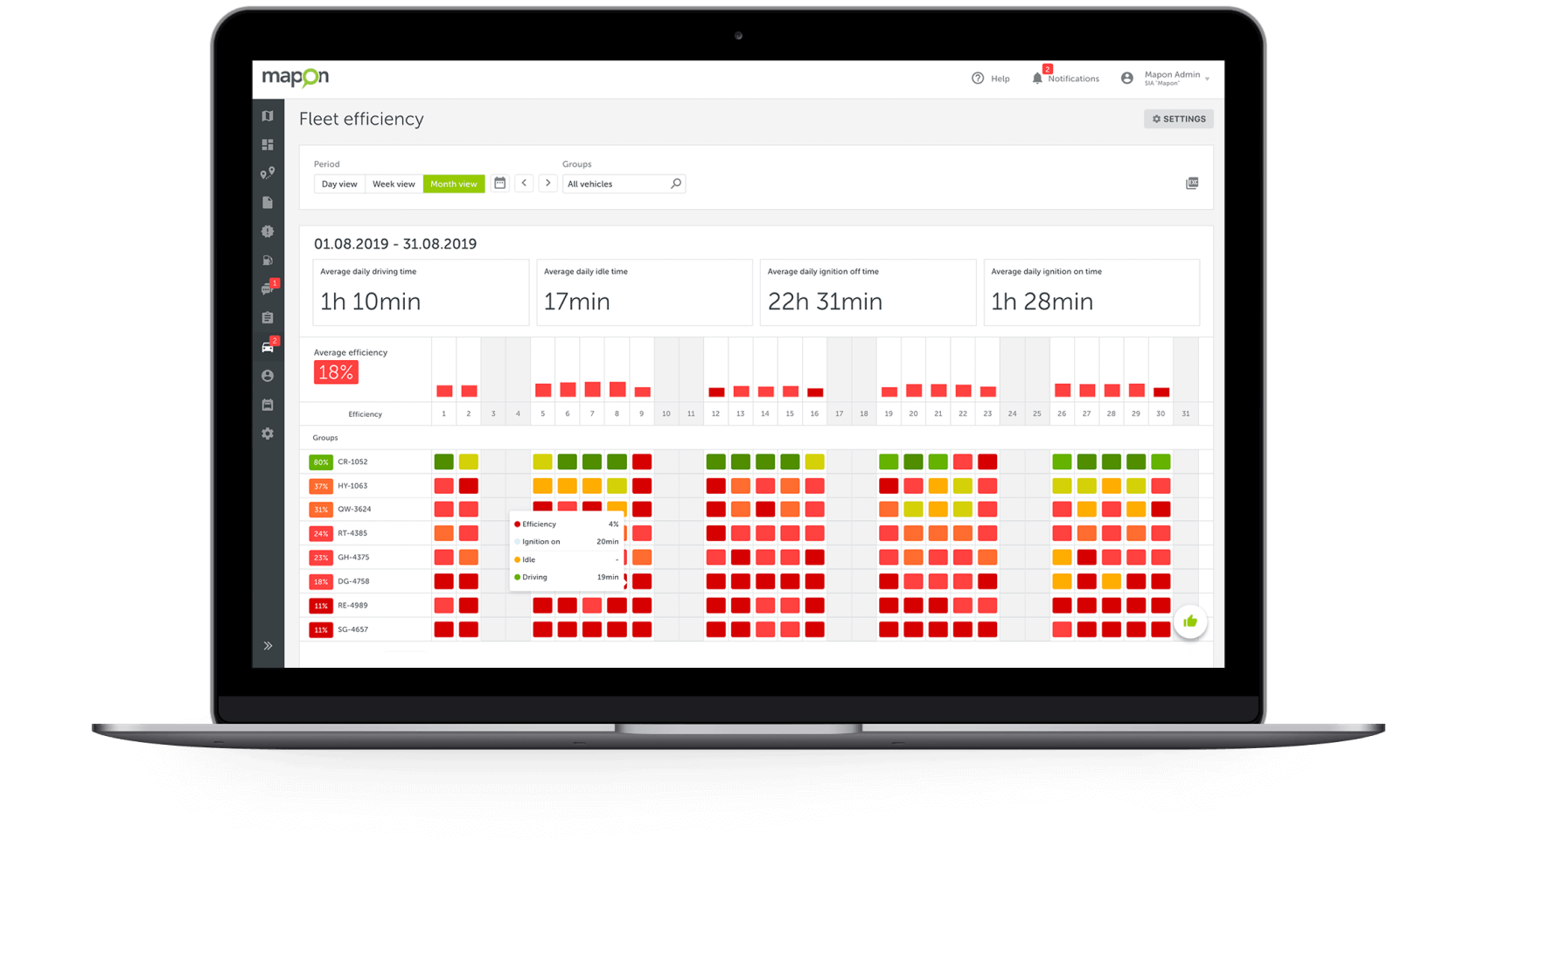Click the date range 01.08.2019 - 31.08.2019
Viewport: 1541px width, 958px height.
click(395, 244)
